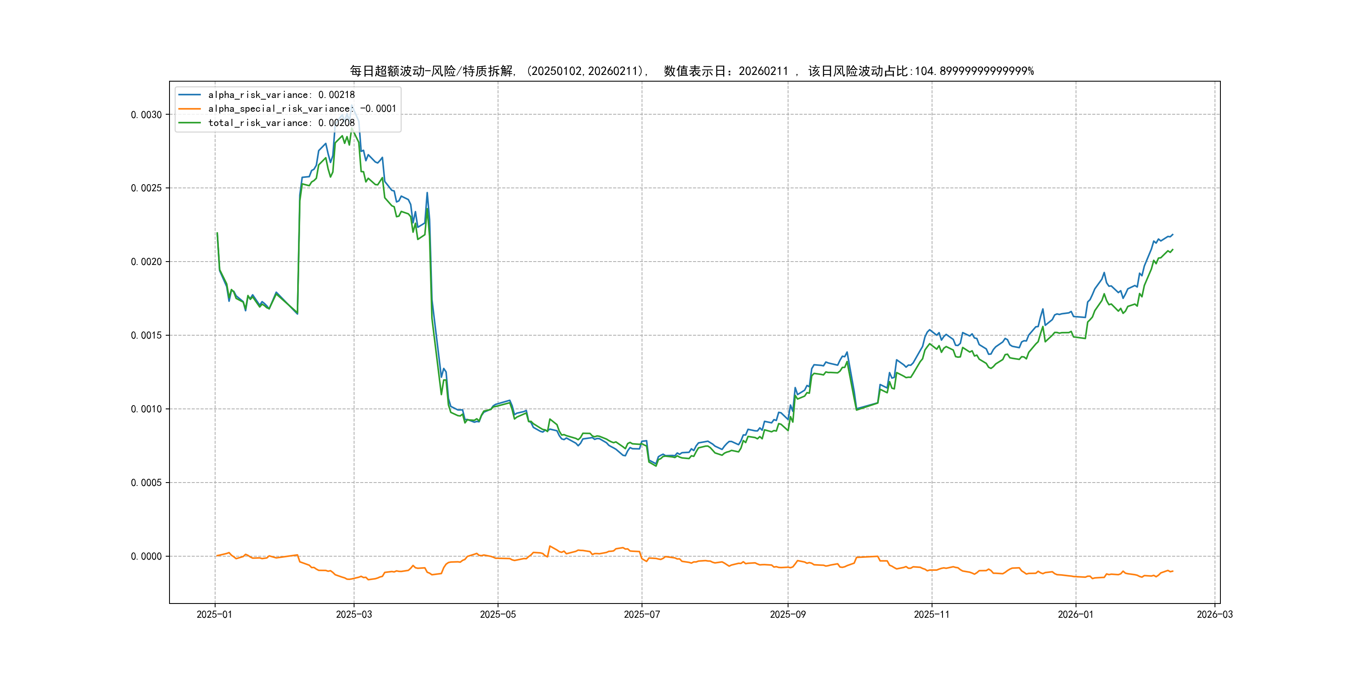This screenshot has width=1356, height=678.
Task: Click the green total_risk_variance legend swatch
Action: [190, 123]
